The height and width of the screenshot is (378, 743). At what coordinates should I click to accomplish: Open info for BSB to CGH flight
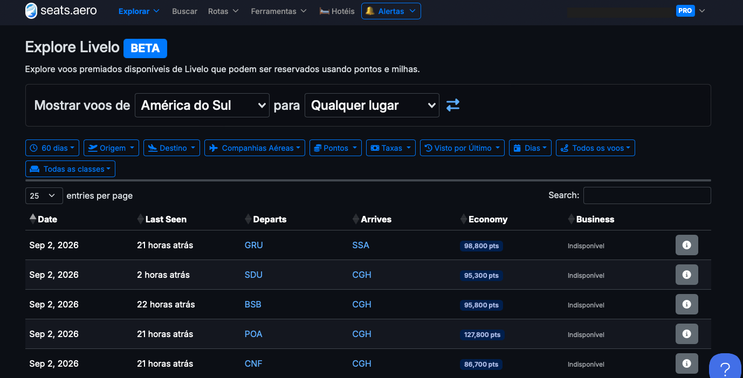686,304
